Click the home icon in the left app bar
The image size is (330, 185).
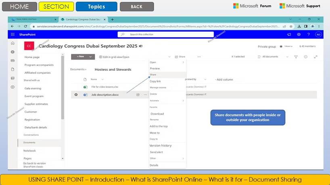click(x=13, y=43)
